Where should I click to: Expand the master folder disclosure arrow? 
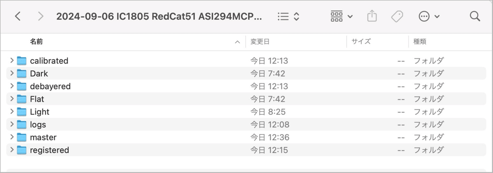pyautogui.click(x=12, y=137)
